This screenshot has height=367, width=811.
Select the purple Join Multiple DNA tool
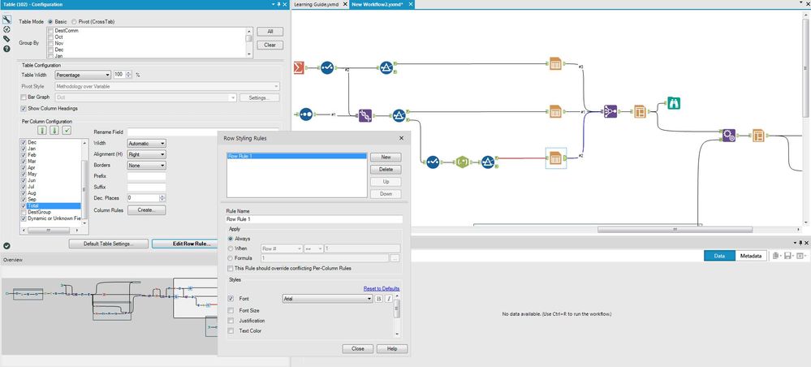(365, 115)
